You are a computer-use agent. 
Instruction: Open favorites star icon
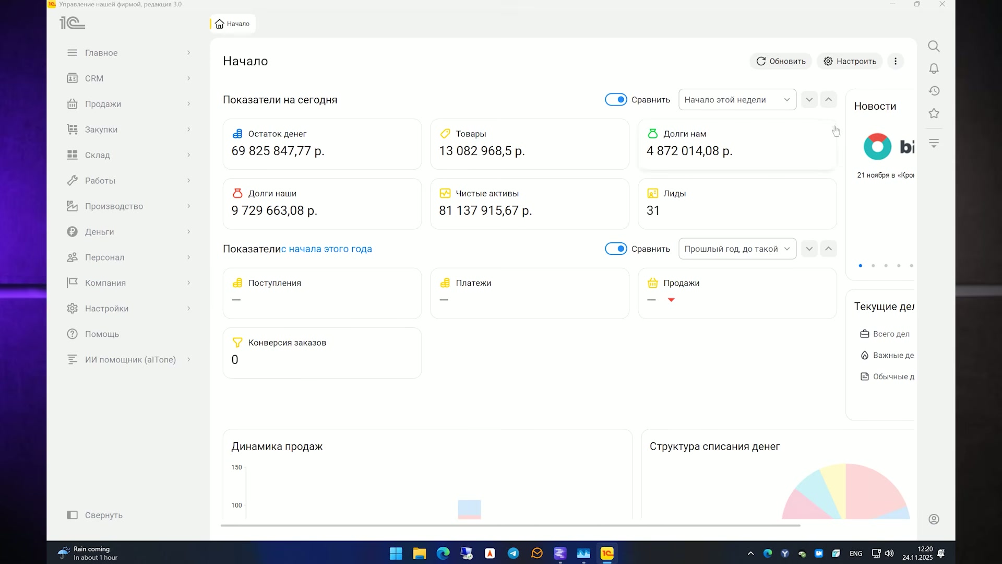coord(934,113)
